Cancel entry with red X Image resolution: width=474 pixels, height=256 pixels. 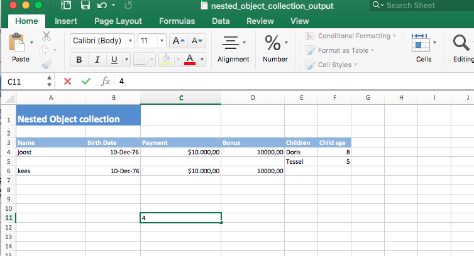click(x=67, y=81)
